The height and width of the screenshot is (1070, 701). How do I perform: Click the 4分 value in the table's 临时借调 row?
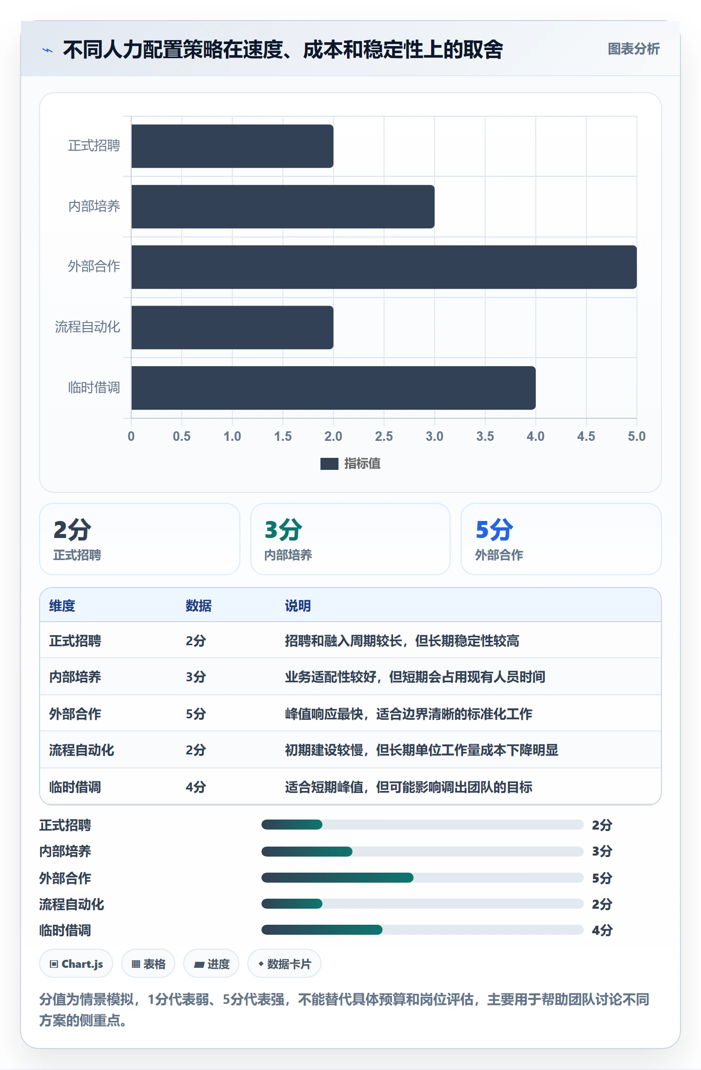tap(196, 787)
